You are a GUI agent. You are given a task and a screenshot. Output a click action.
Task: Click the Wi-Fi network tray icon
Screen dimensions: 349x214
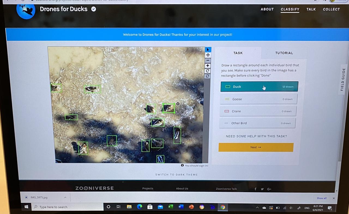[285, 208]
